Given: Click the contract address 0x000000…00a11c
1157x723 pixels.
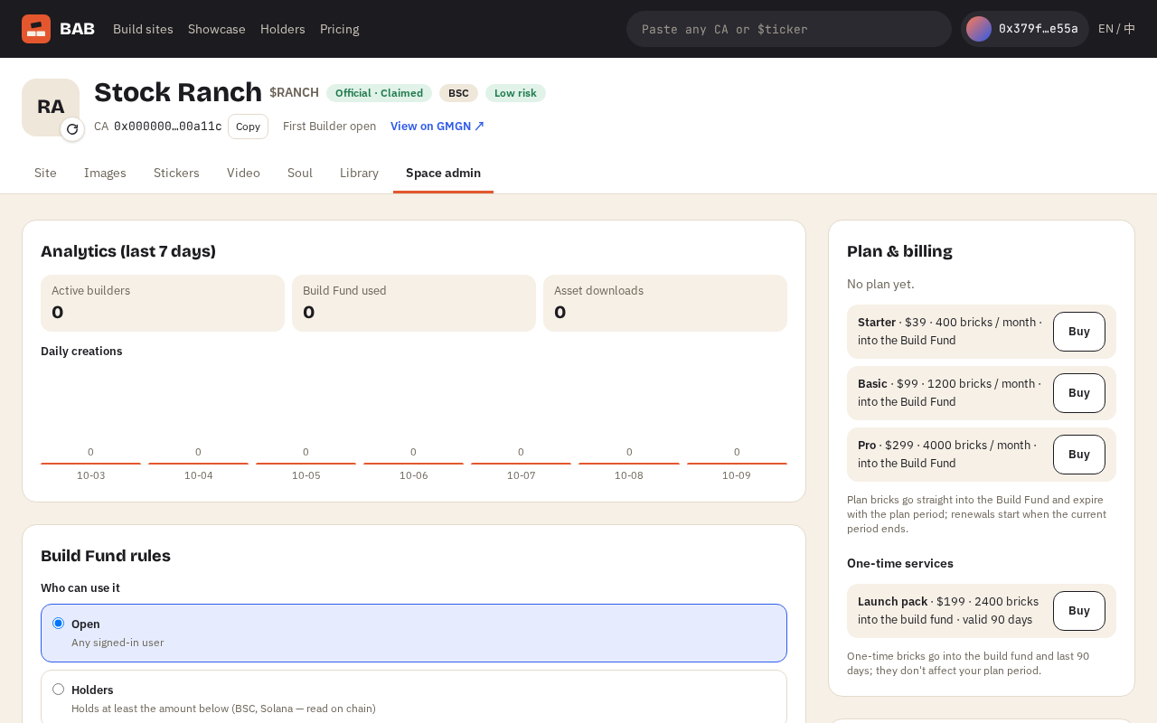Looking at the screenshot, I should [x=168, y=127].
